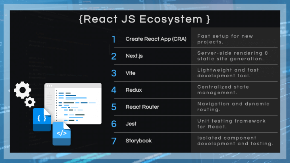Click 'Isolated component development and testing.' text

pos(235,141)
